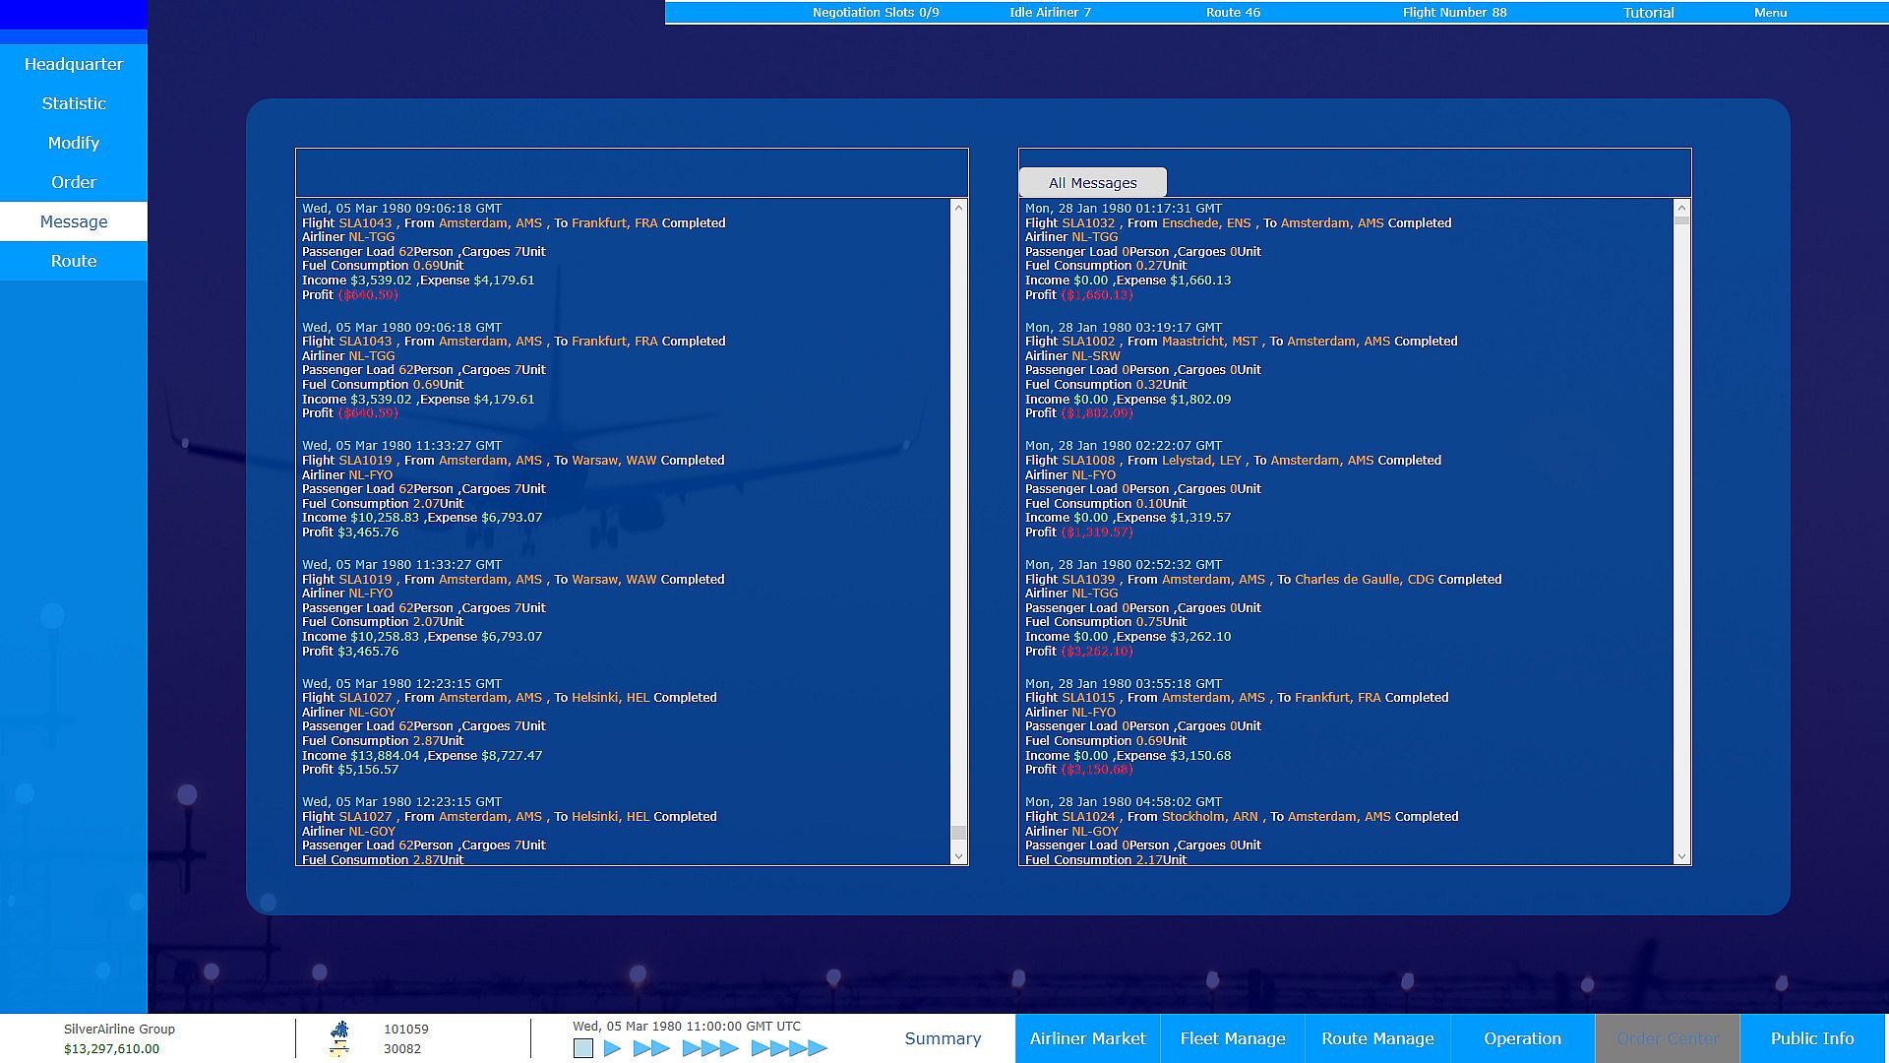Set double-arrow fast forward speed

[650, 1048]
